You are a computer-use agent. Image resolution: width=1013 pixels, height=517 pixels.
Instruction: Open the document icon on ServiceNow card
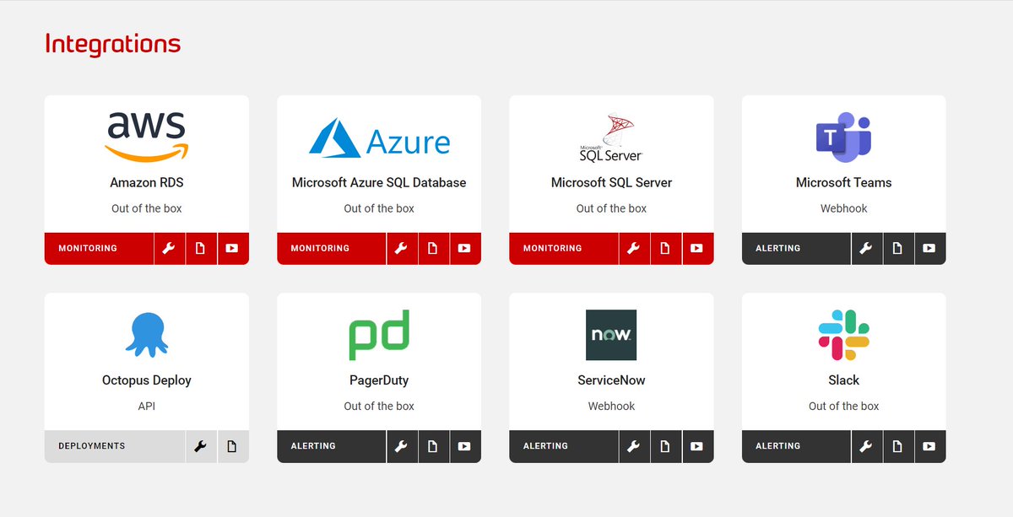pos(665,446)
